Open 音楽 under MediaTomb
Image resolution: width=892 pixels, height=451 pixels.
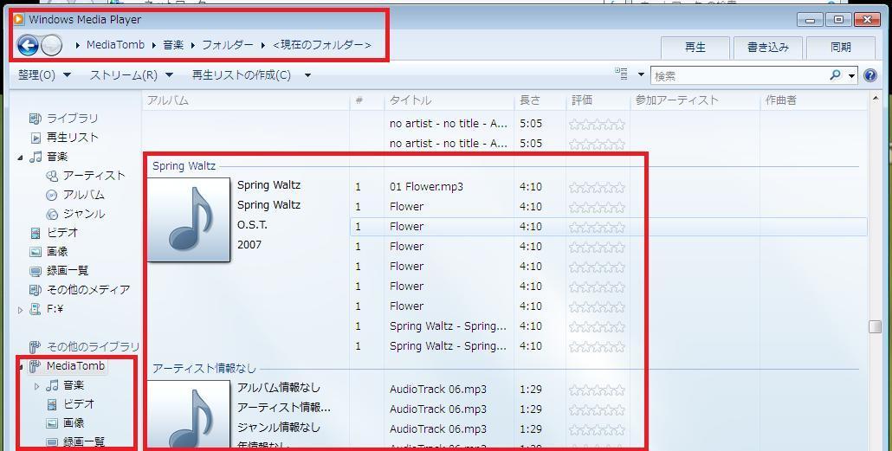tap(74, 385)
